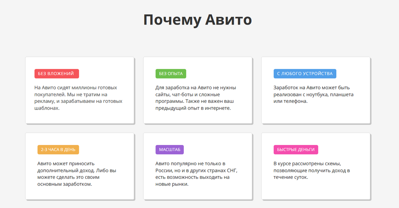Click the red 'БЕЗ ВЛОЖЕНИЙ' badge
Image resolution: width=399 pixels, height=208 pixels.
(x=56, y=74)
